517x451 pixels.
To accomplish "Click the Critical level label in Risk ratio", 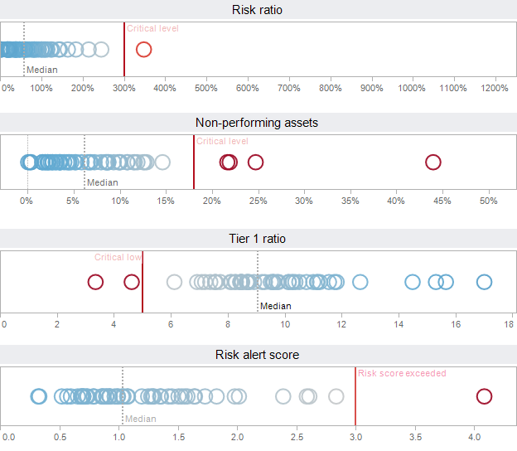I will tap(152, 28).
